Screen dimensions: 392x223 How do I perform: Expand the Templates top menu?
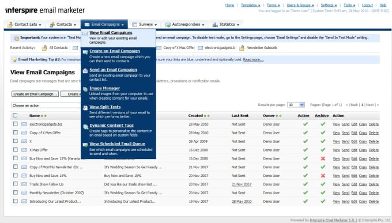[x=251, y=5]
